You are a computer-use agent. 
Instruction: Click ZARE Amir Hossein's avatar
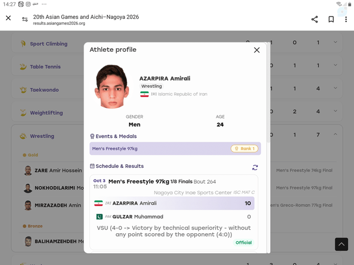[28, 171]
